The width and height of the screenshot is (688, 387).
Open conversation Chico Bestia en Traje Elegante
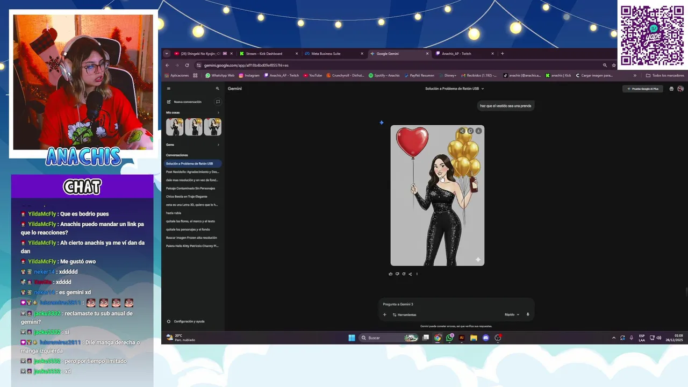pos(192,197)
